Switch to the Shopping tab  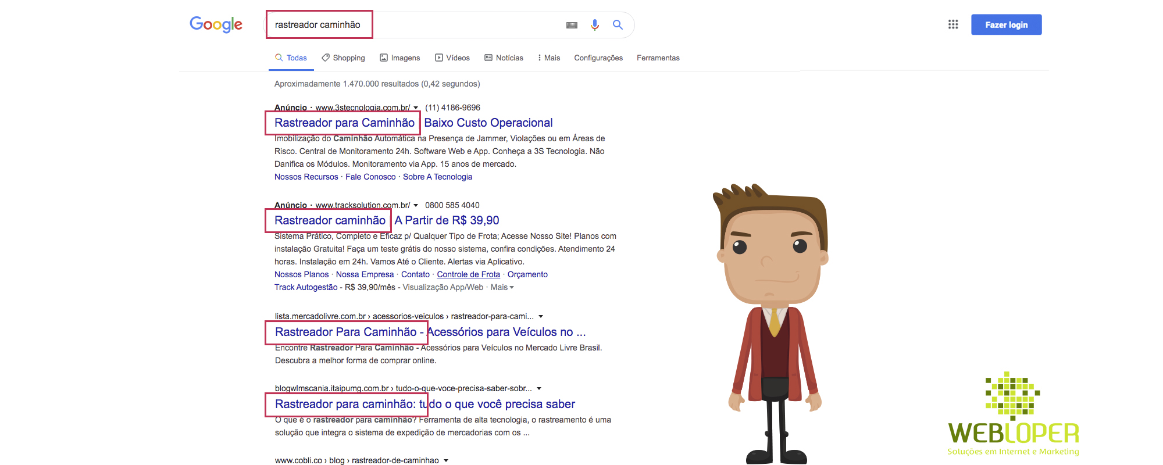click(343, 58)
